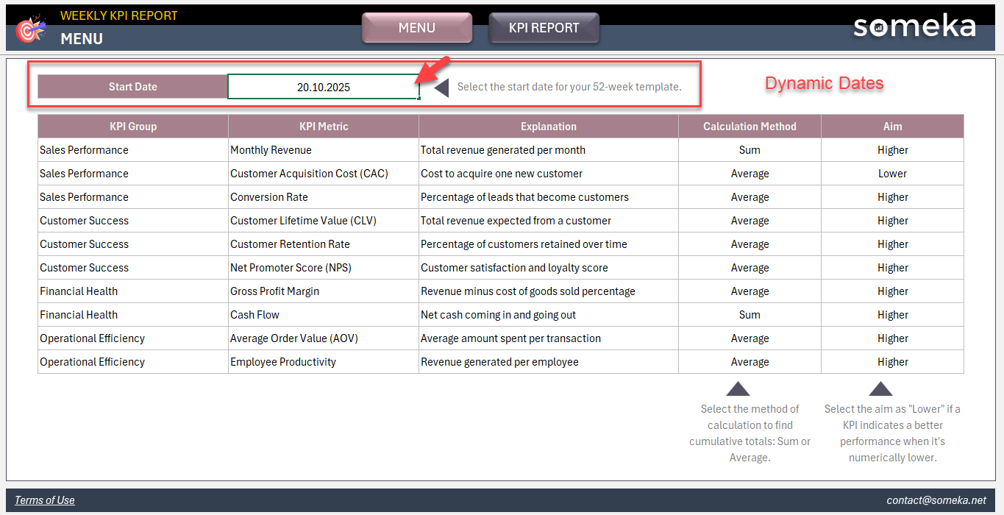Click the triangle under Calculation Method column
1004x515 pixels.
tap(737, 389)
